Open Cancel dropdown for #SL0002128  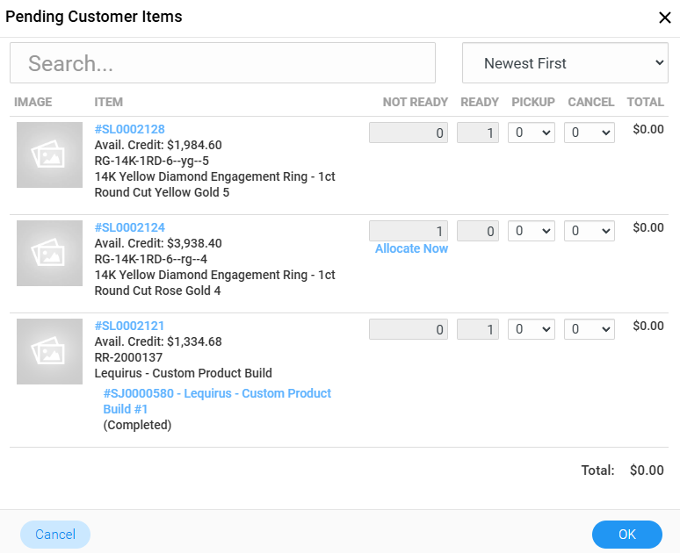(x=590, y=133)
